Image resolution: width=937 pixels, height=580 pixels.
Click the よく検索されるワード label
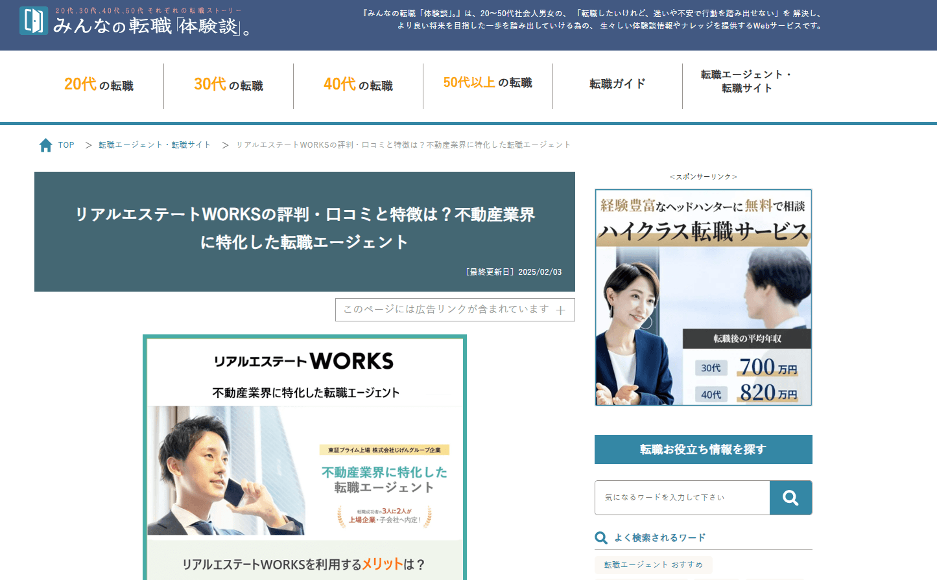pyautogui.click(x=659, y=538)
